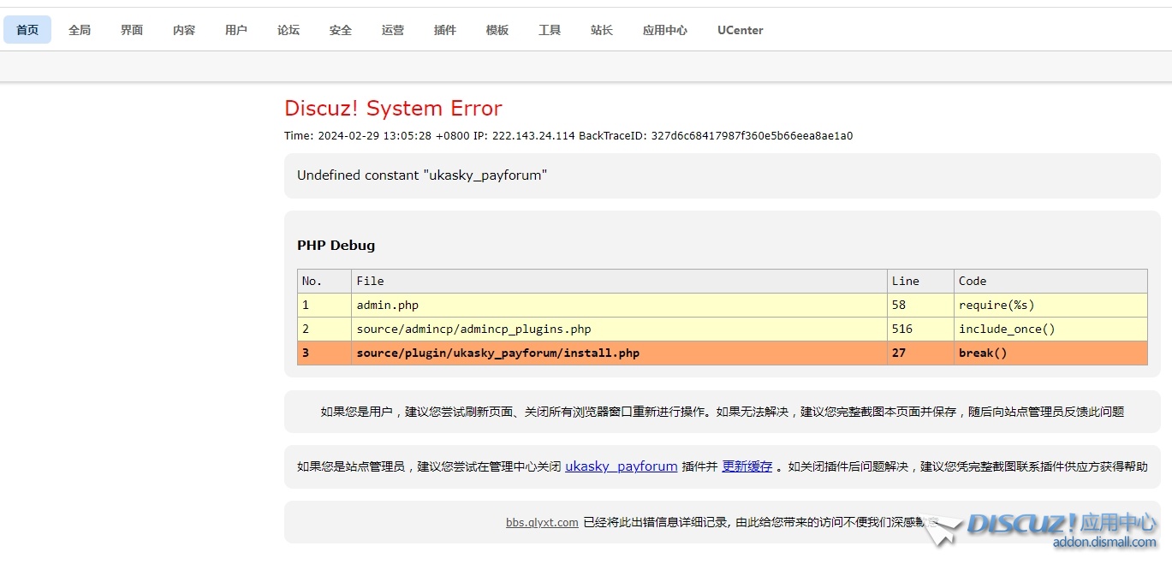Switch to the 安全 tab

[x=341, y=30]
